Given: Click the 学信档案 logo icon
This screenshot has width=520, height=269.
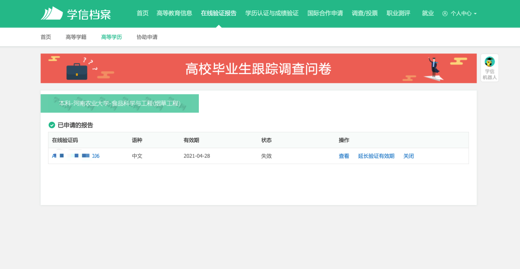Looking at the screenshot, I should (52, 13).
